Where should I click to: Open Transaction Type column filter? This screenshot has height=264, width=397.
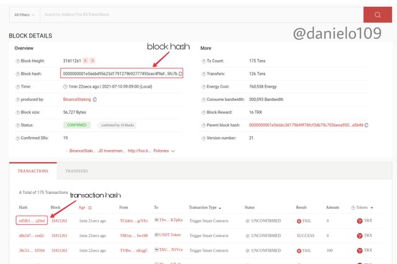[220, 208]
